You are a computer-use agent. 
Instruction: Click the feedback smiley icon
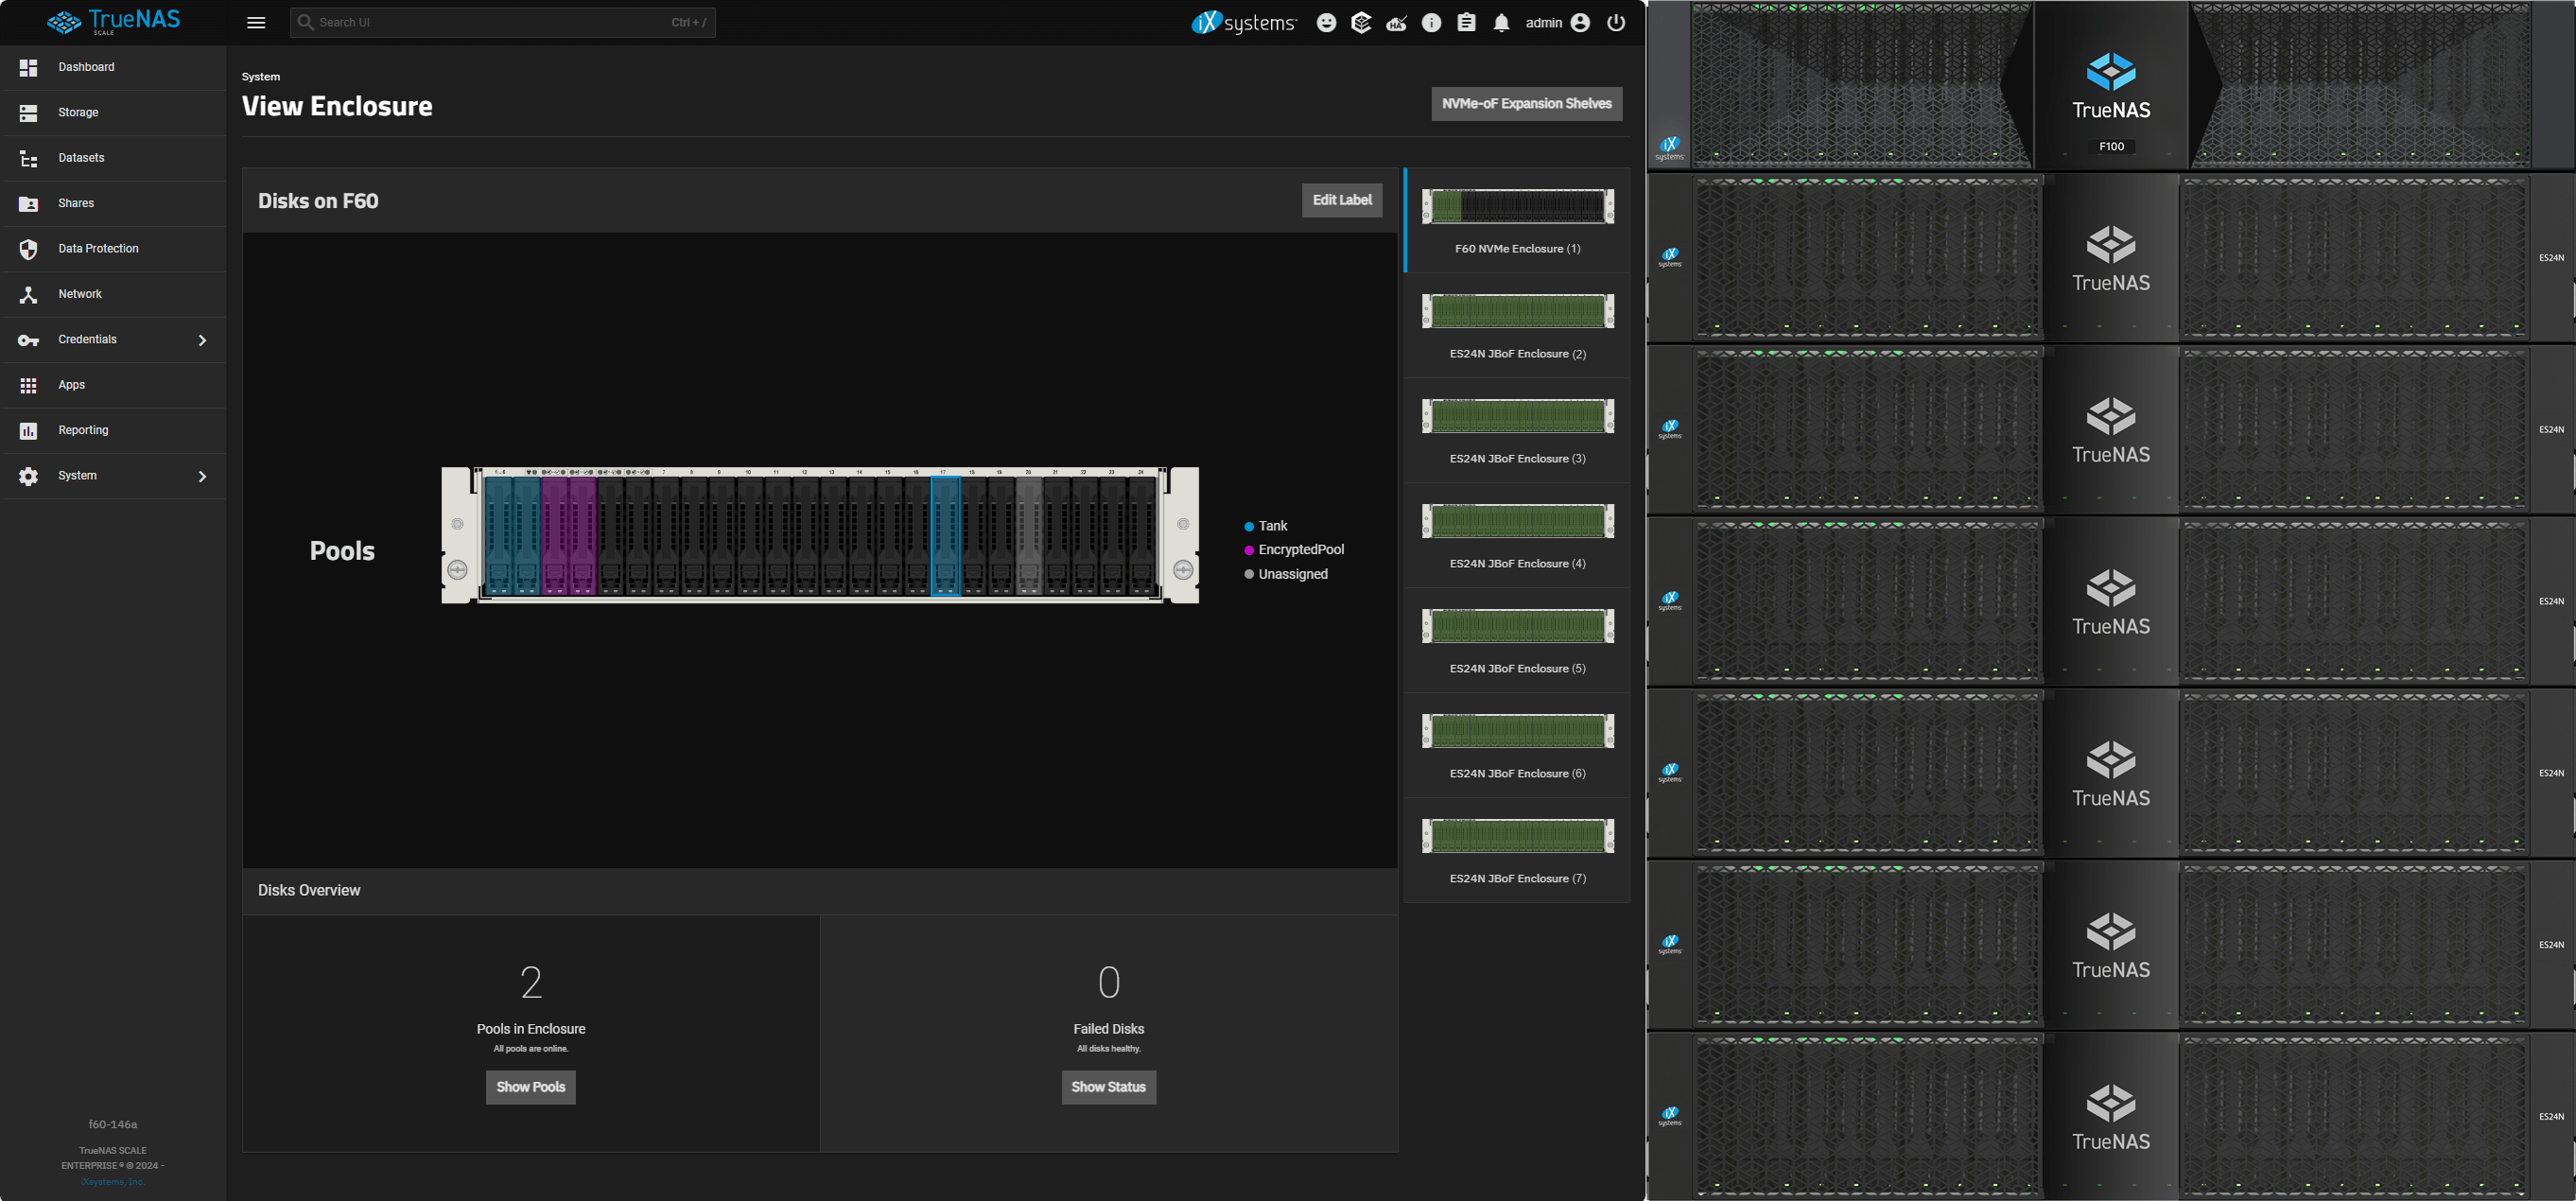(x=1326, y=23)
